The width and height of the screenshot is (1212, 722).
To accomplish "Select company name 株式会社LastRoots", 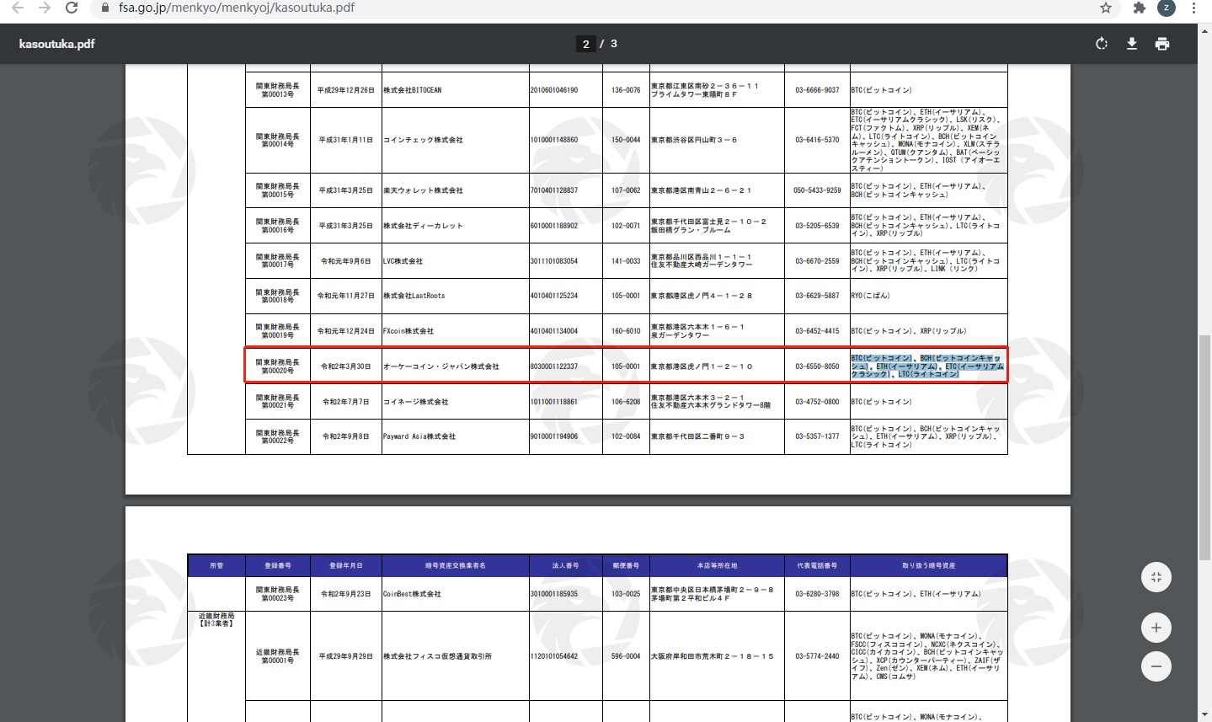I will [x=414, y=296].
